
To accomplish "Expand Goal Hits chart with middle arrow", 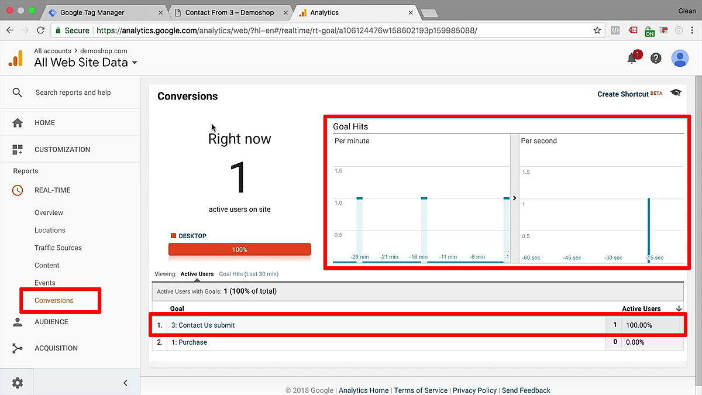I will [515, 198].
